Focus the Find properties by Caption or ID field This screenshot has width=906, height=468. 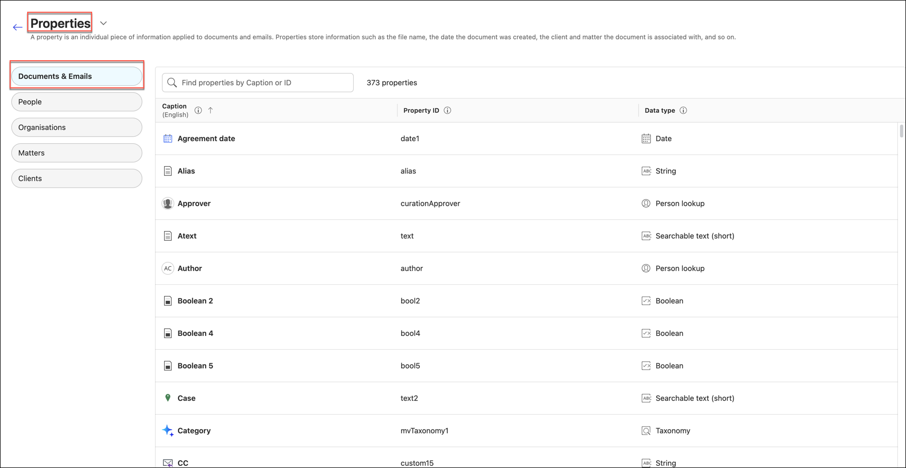coord(258,83)
